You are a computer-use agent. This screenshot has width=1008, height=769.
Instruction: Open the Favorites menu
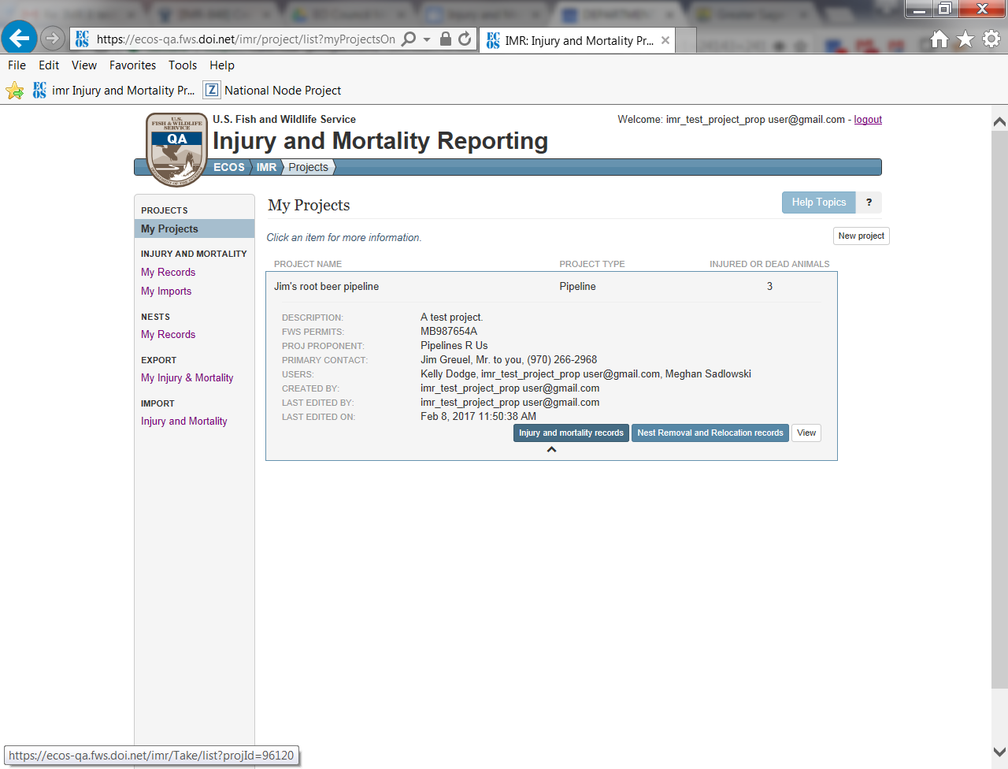coord(132,65)
